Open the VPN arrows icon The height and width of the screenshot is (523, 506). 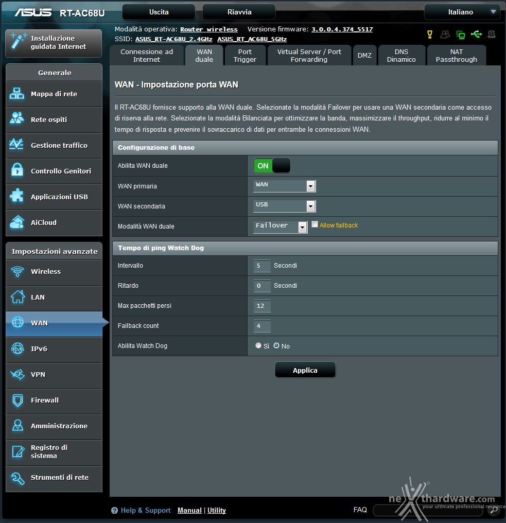18,374
